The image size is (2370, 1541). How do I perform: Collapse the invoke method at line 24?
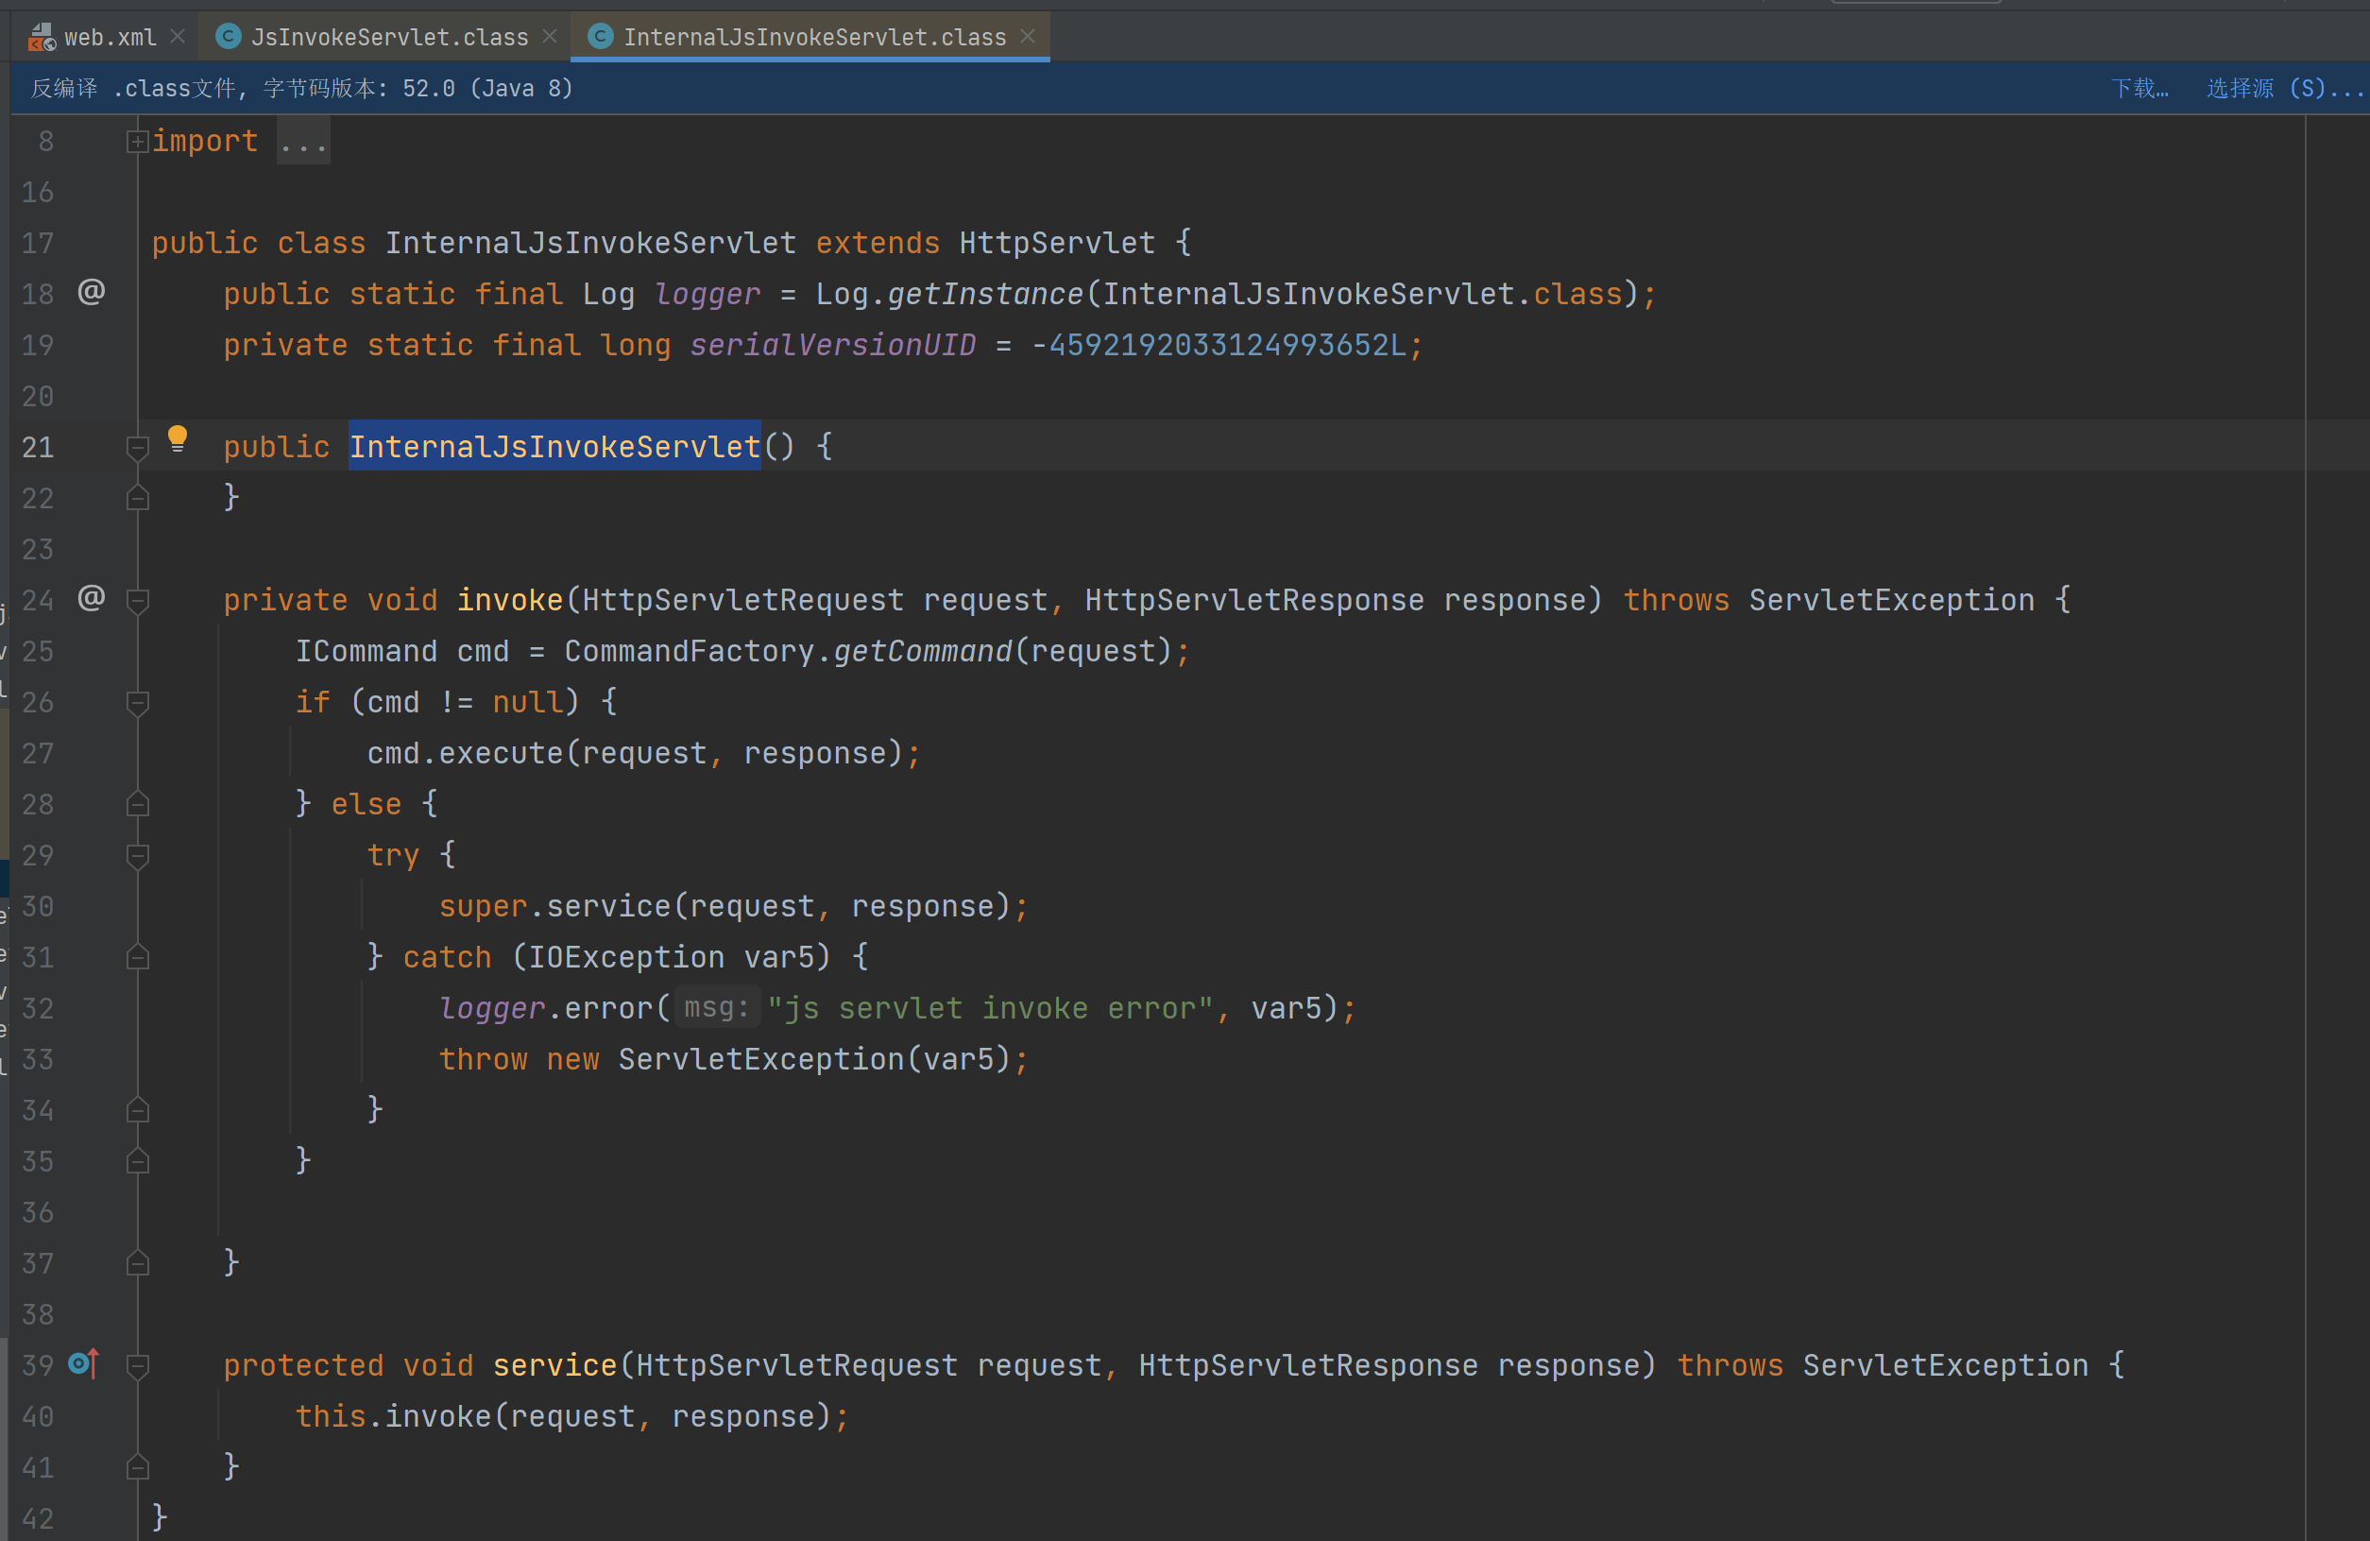point(137,601)
